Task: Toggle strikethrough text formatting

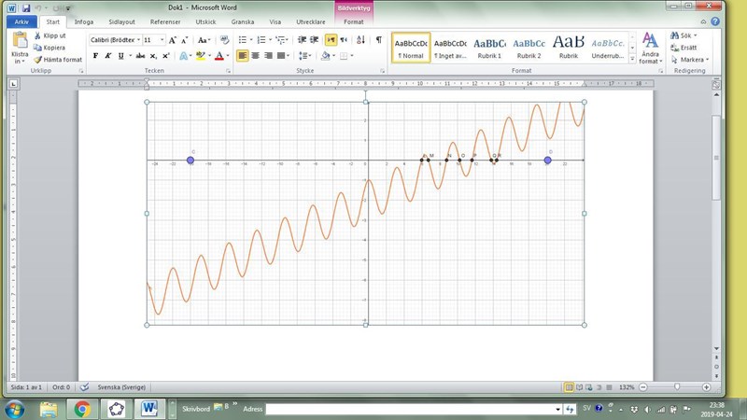Action: tap(137, 56)
